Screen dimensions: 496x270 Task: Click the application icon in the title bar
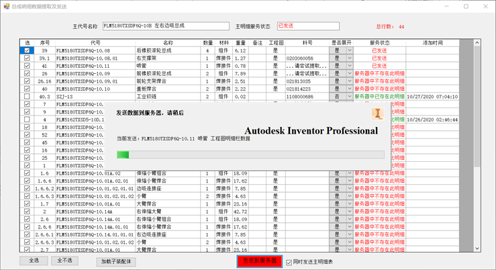pyautogui.click(x=6, y=5)
